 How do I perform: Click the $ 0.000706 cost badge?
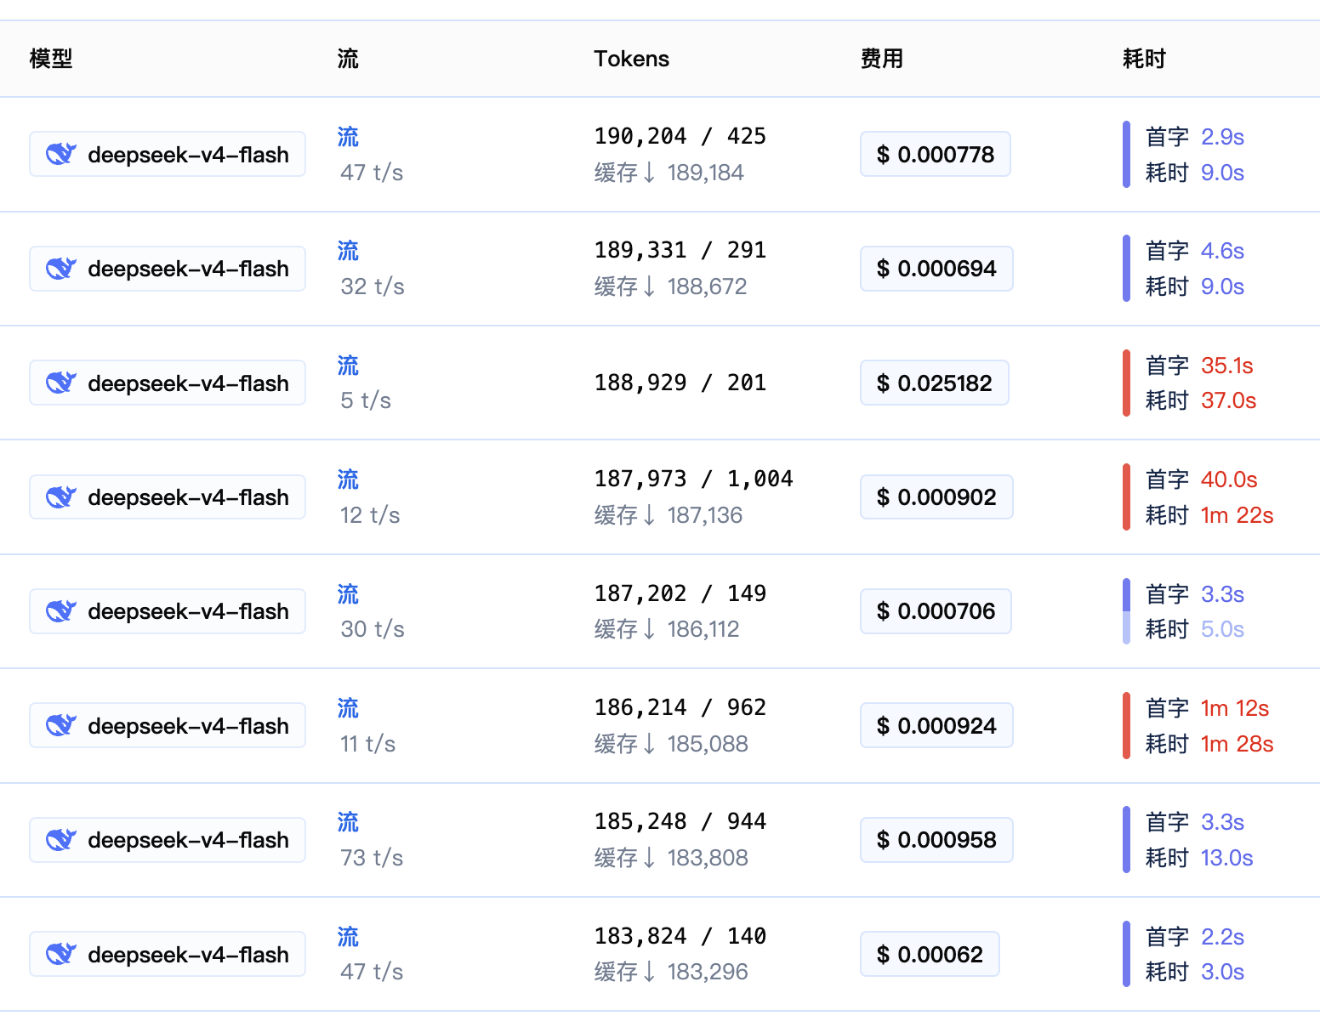click(936, 611)
